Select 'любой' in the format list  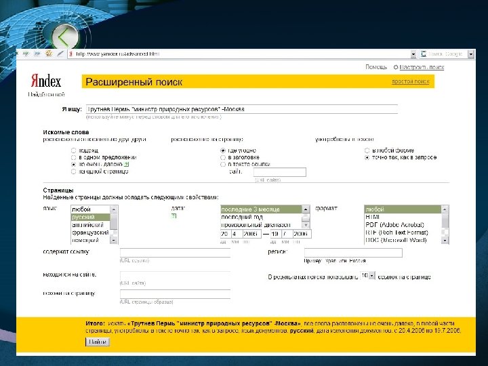pos(403,209)
